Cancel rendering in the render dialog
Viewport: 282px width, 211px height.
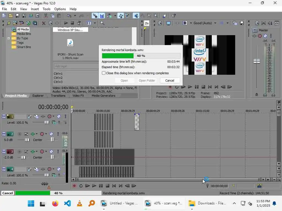click(170, 80)
